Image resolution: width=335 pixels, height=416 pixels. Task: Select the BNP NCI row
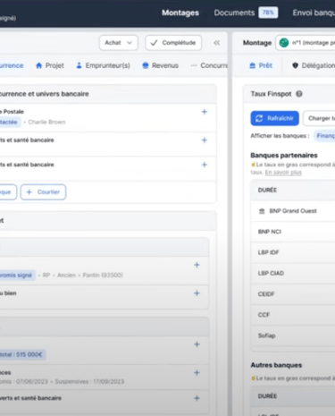click(x=293, y=232)
